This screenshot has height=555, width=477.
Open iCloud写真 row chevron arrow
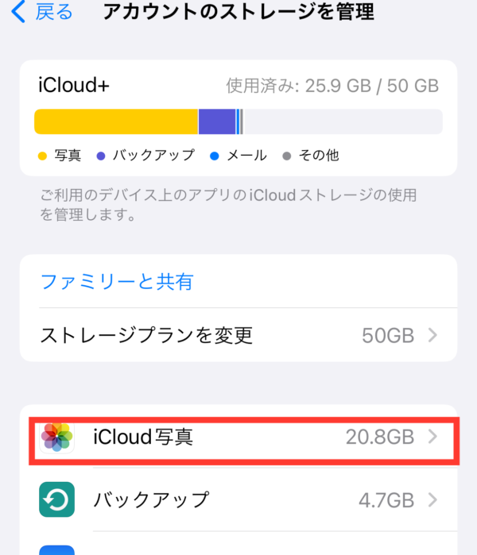pyautogui.click(x=432, y=437)
